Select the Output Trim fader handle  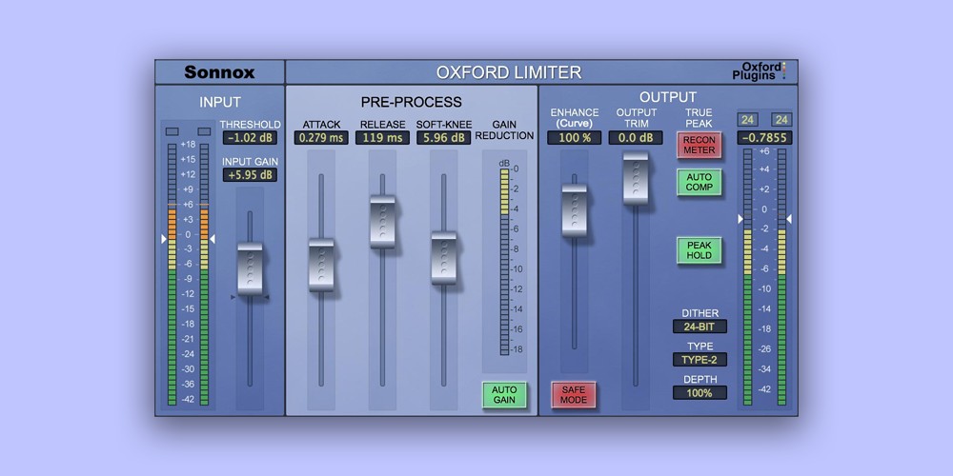tap(636, 177)
